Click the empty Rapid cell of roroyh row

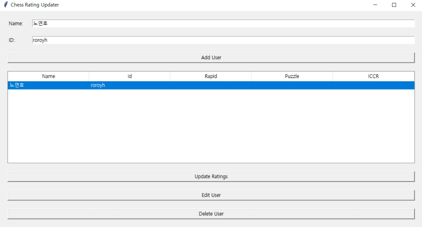(211, 85)
